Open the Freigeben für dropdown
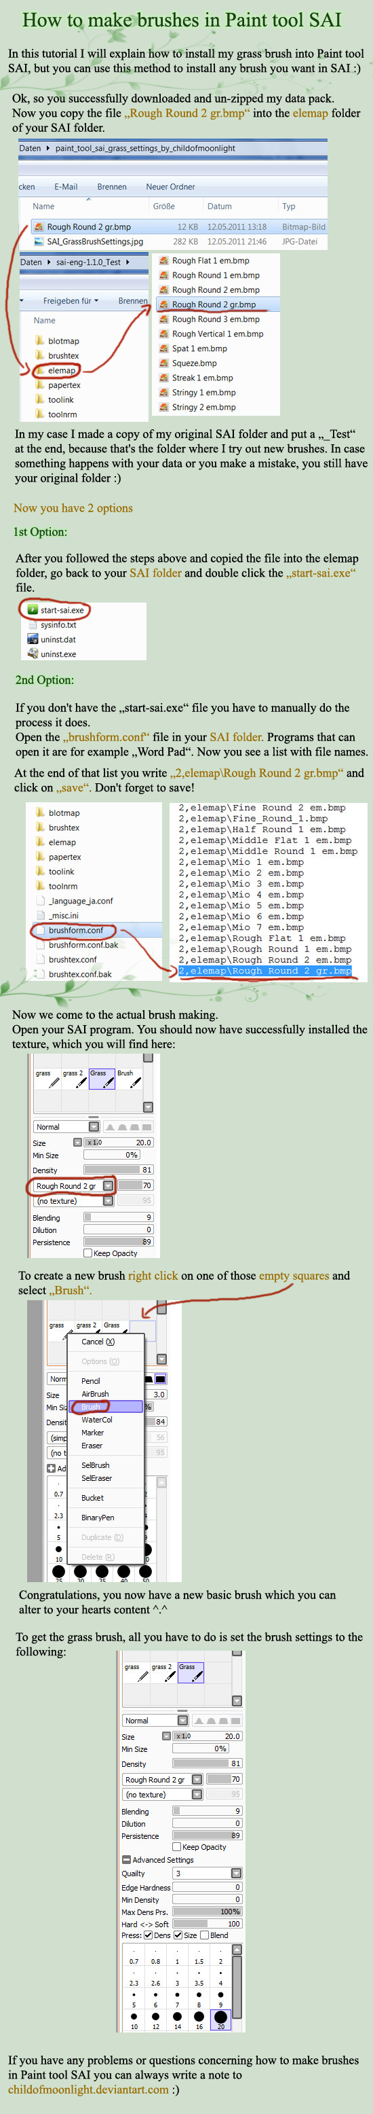The image size is (373, 2114). tap(71, 301)
